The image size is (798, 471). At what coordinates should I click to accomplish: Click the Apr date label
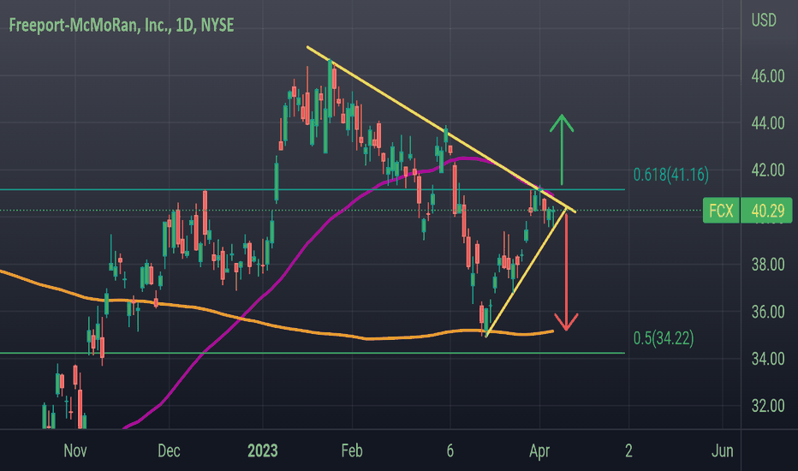click(539, 451)
